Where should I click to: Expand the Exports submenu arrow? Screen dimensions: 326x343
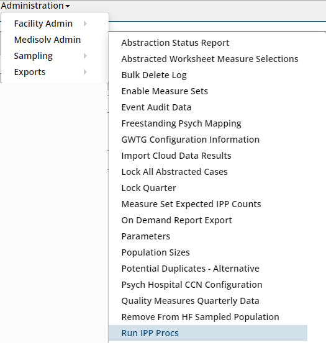(86, 72)
